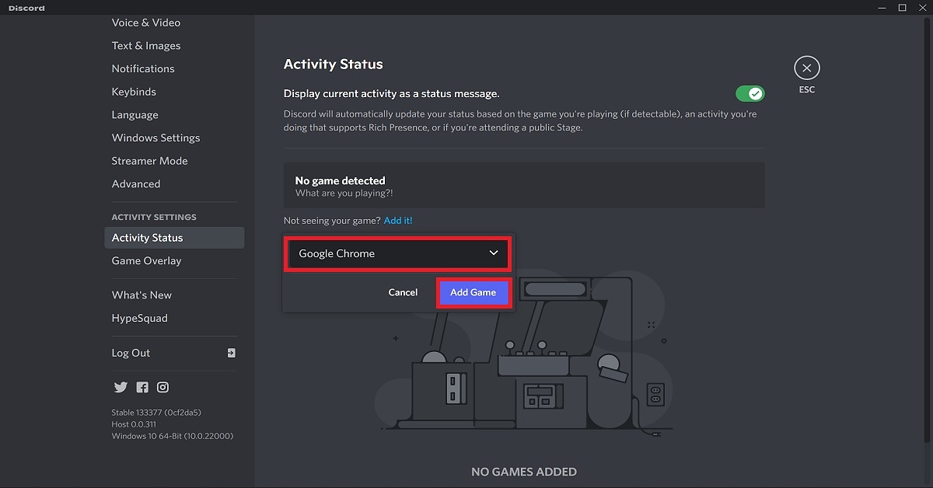Click the 'Add it!' link

398,221
